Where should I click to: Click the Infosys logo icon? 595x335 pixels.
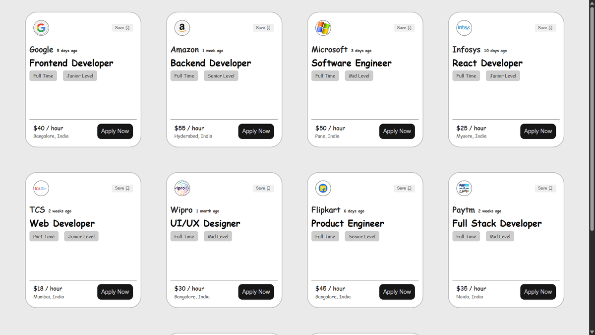[464, 28]
